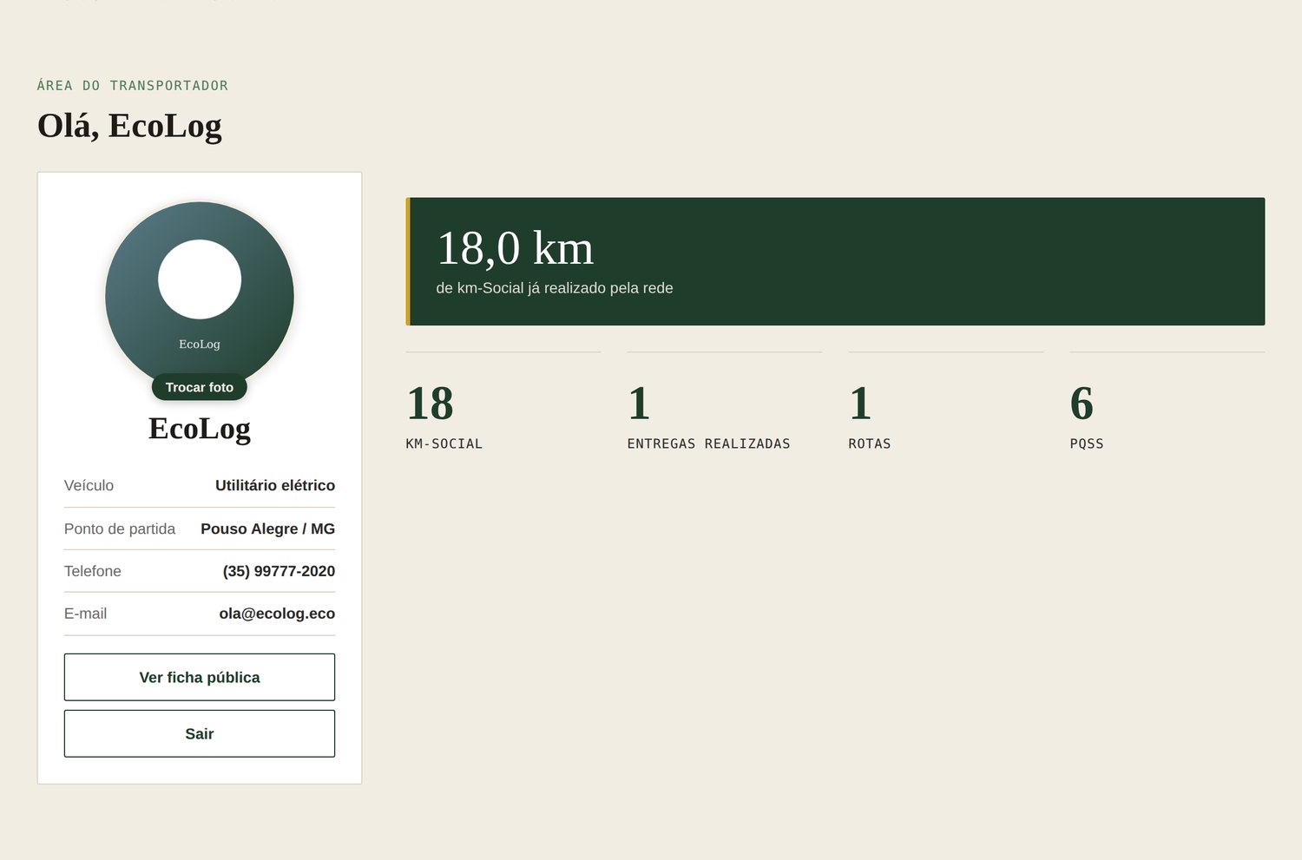The image size is (1302, 860).
Task: Click the 'ENTREGAS REALIZADAS' stat label
Action: (x=708, y=443)
